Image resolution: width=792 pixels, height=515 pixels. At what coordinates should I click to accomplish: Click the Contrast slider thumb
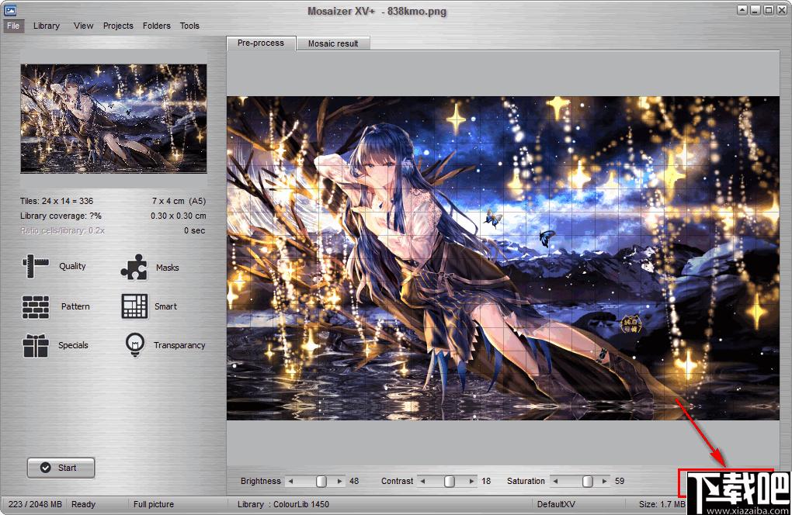coord(450,481)
